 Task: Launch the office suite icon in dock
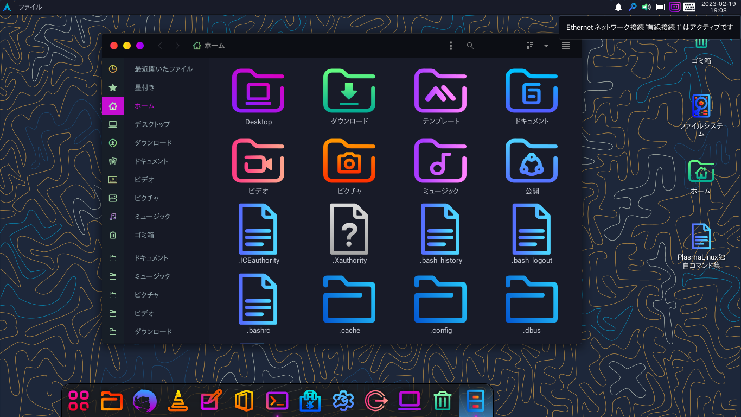[244, 401]
